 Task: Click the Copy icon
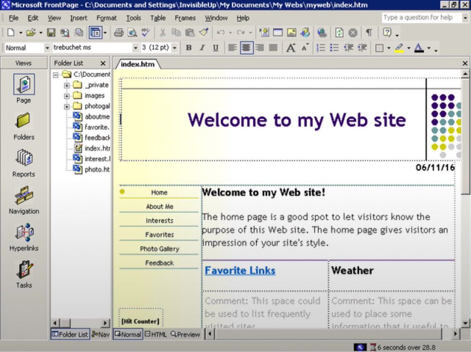pos(176,33)
